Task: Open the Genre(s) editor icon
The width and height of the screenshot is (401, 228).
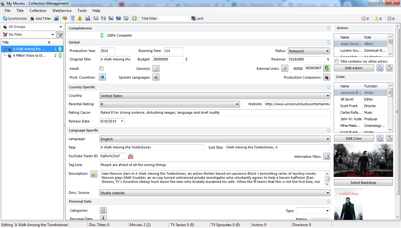Action: click(x=156, y=69)
